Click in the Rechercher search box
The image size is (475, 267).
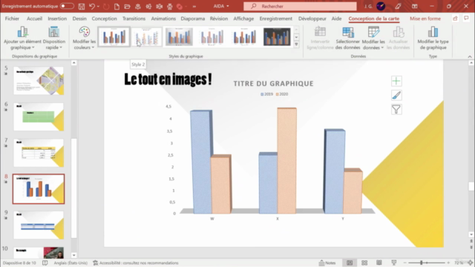pyautogui.click(x=300, y=6)
